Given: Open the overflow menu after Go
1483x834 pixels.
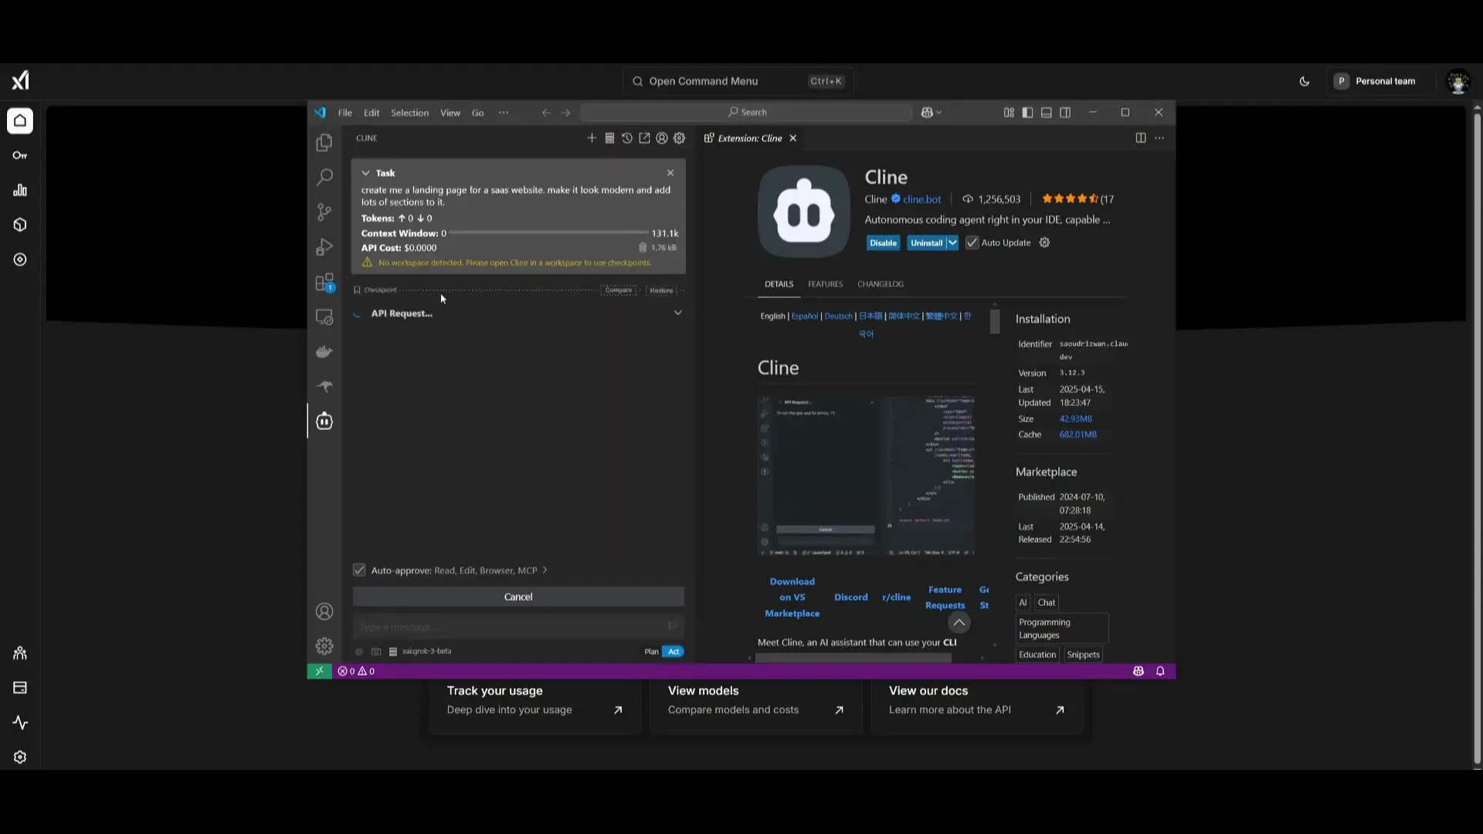Looking at the screenshot, I should 504,113.
